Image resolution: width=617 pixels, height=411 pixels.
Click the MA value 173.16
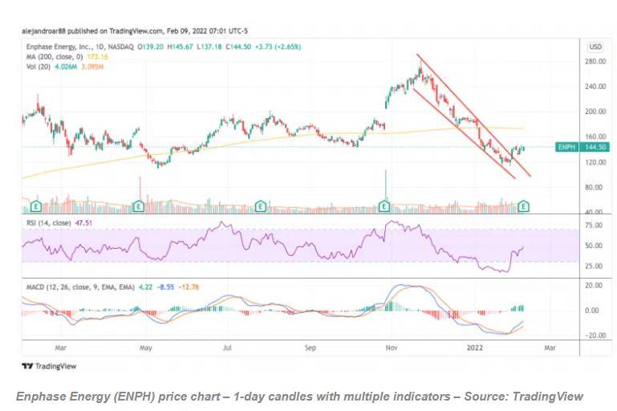(x=97, y=57)
